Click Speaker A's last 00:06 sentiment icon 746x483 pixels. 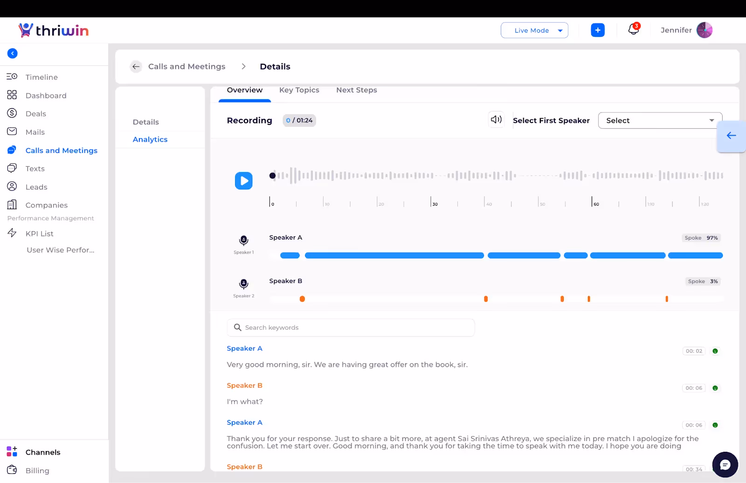pyautogui.click(x=715, y=425)
